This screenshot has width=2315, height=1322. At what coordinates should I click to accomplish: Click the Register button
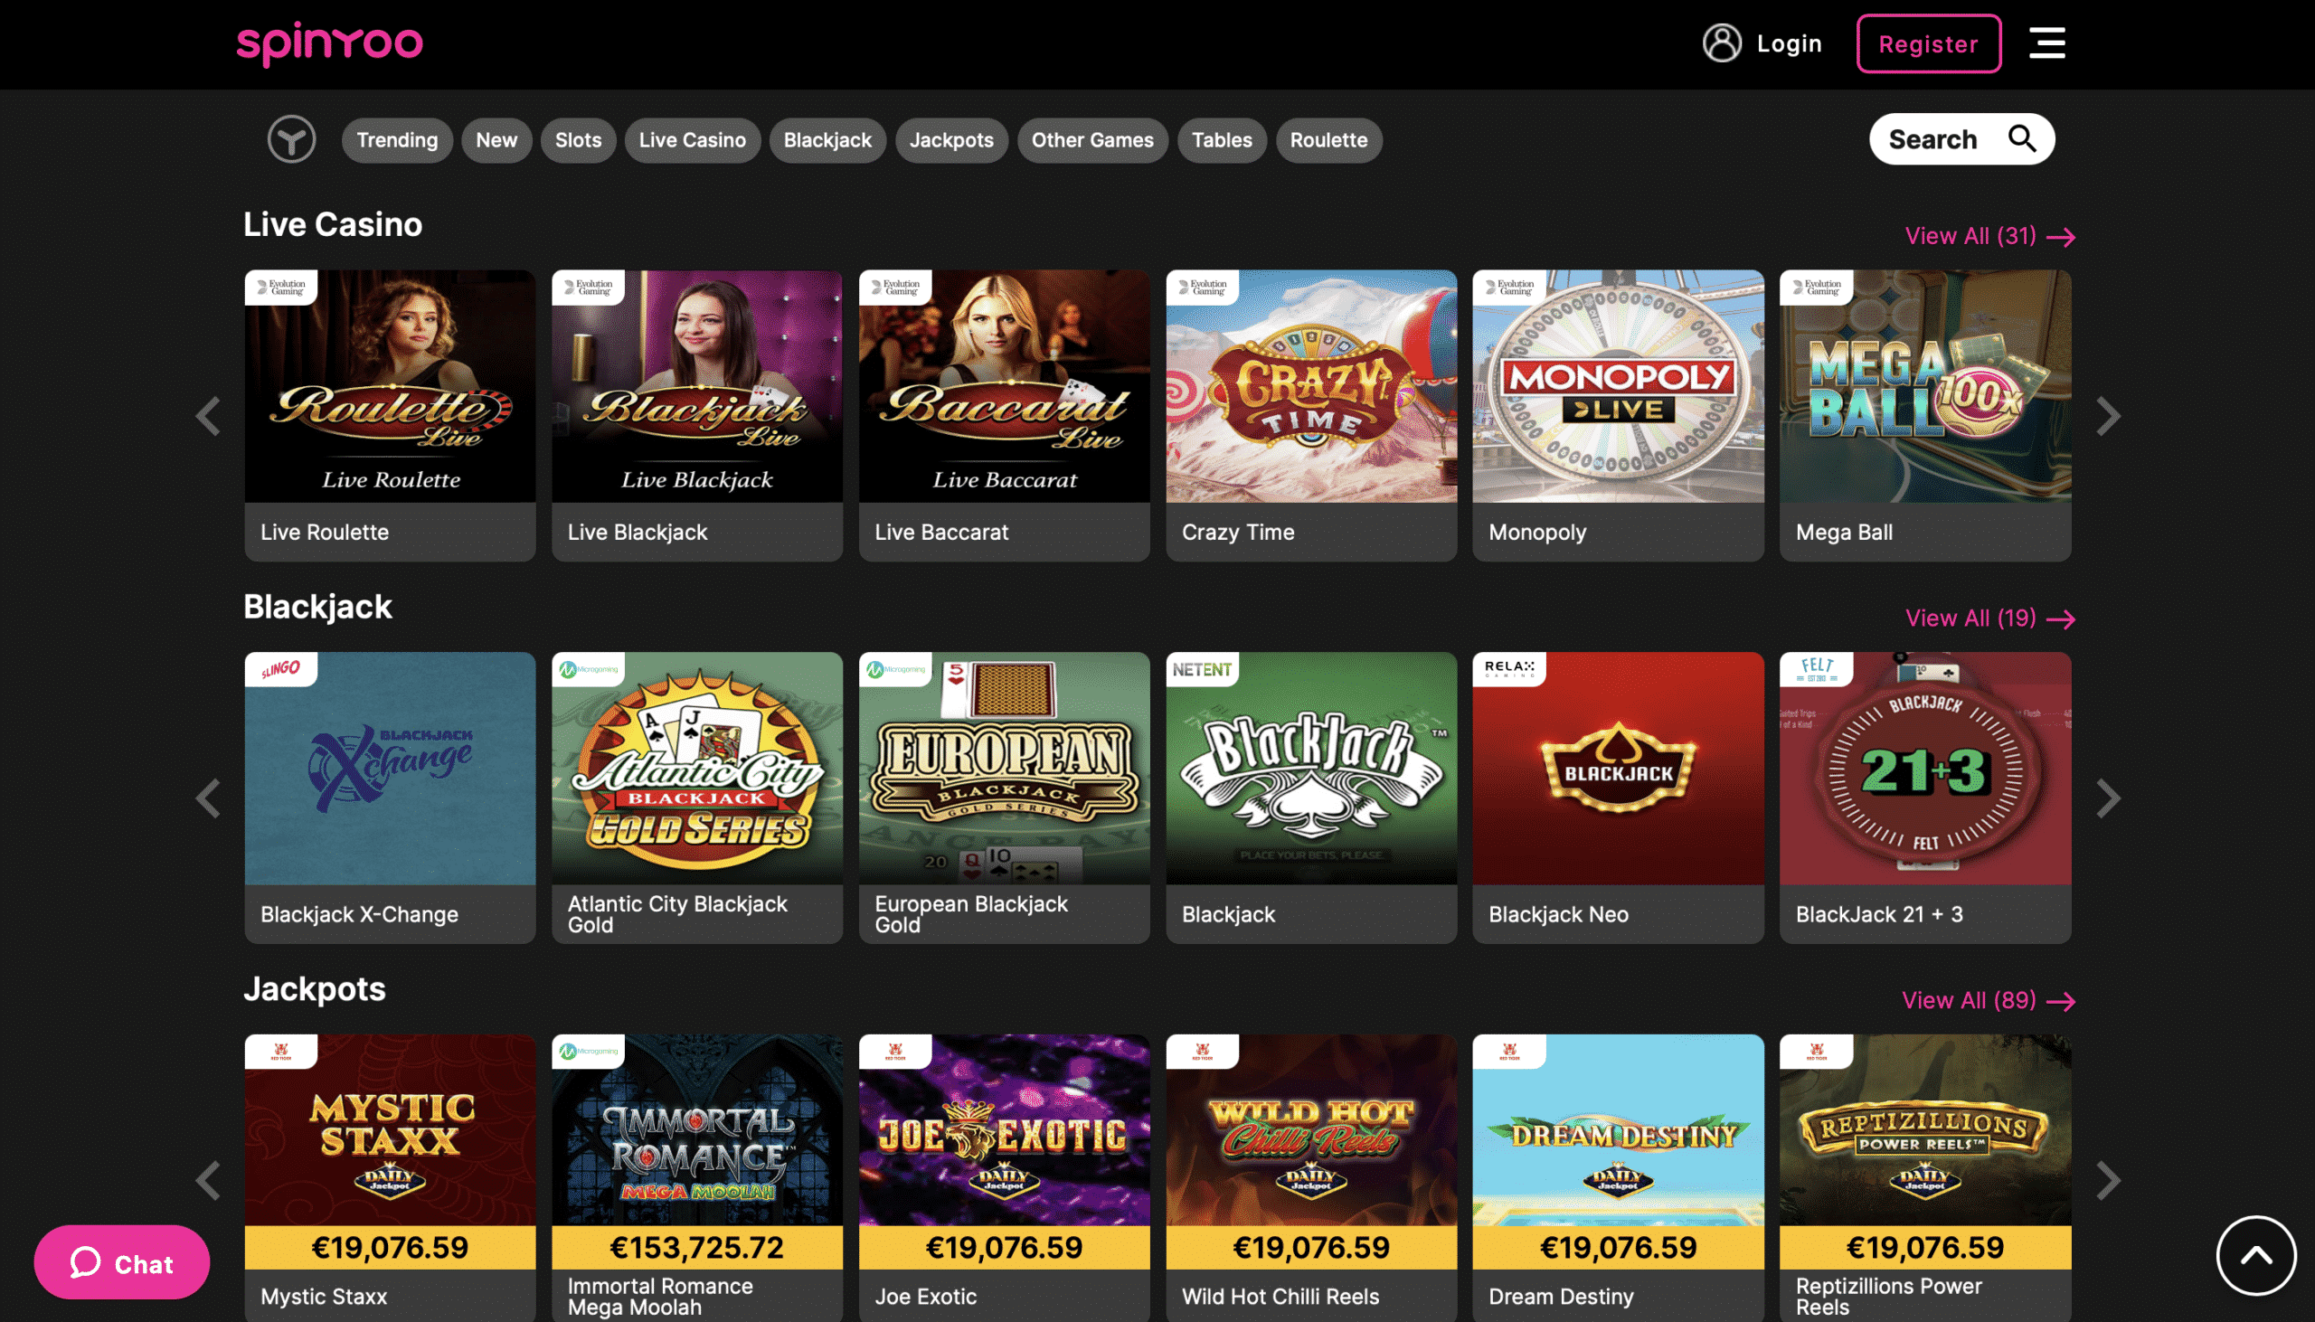(x=1928, y=43)
